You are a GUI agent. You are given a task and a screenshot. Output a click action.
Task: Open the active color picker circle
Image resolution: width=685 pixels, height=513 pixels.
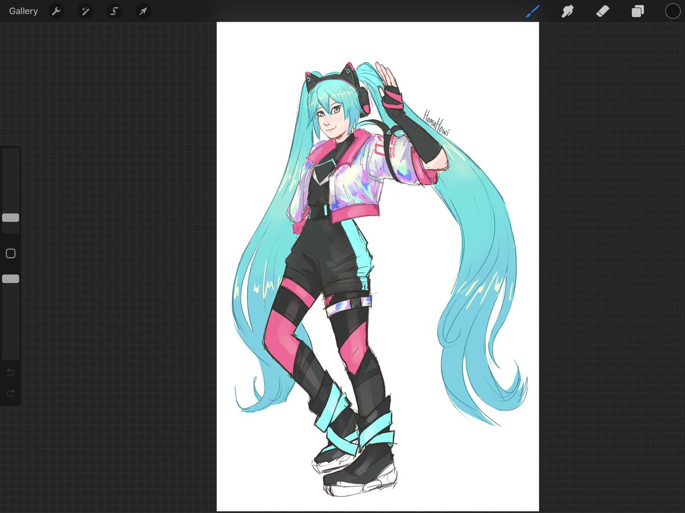pos(672,11)
